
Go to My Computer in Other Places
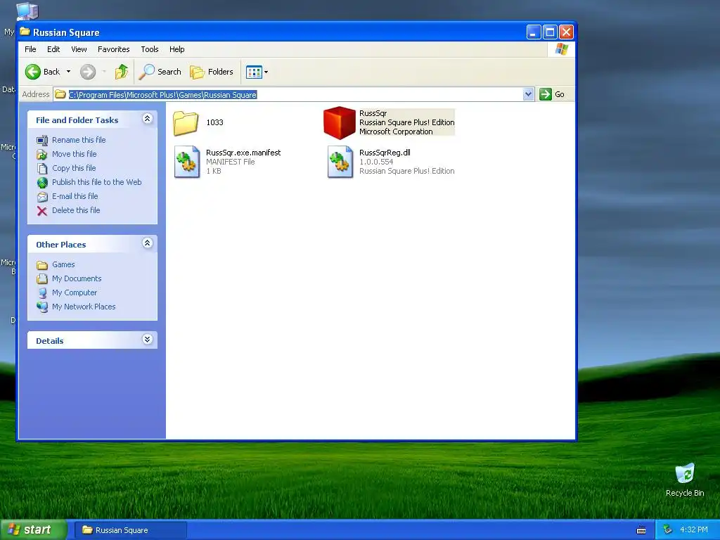click(75, 292)
